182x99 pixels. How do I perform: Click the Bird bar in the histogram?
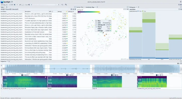tap(149, 35)
